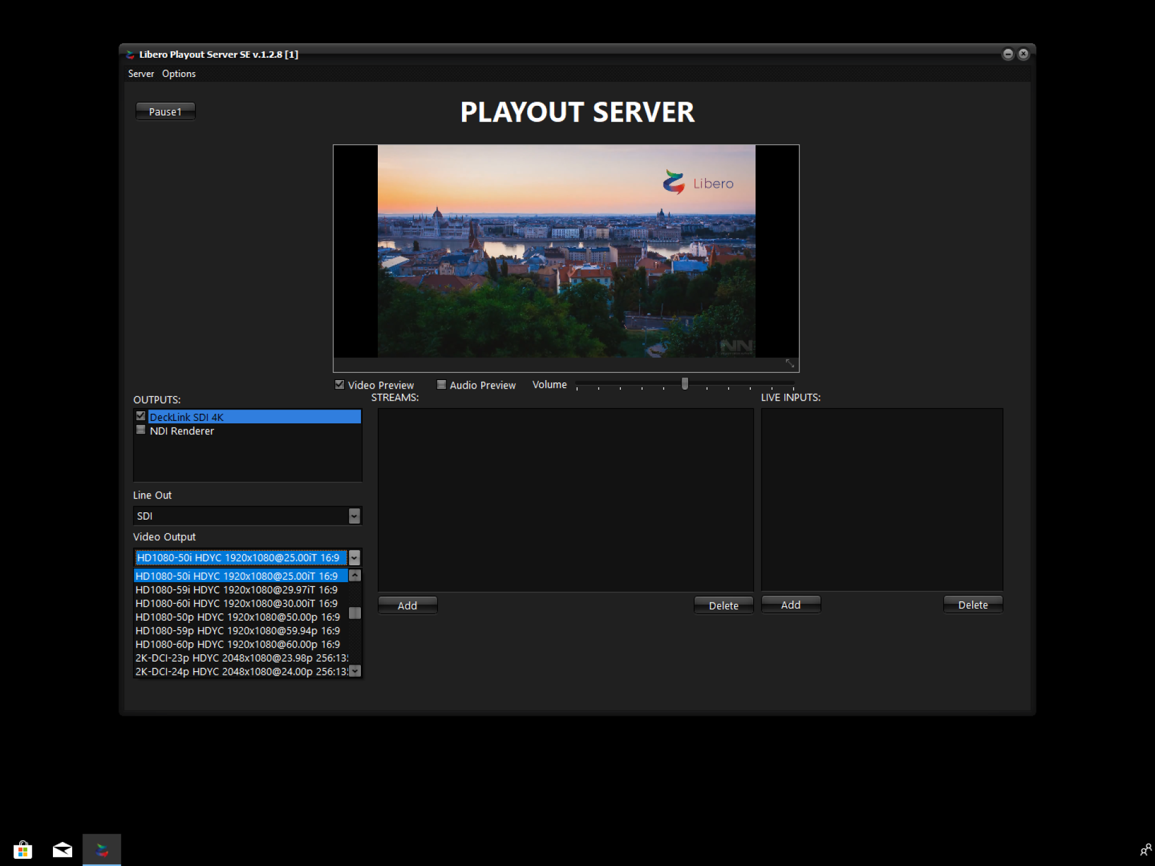Choose 2K-DCI-24p 24.00p video format
The height and width of the screenshot is (866, 1155).
point(241,672)
